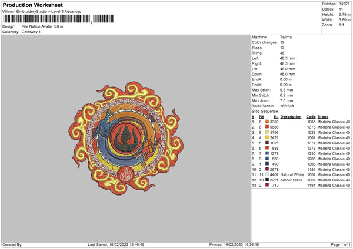Click the Machine value 'Tajima'
This screenshot has width=353, height=249.
click(286, 37)
